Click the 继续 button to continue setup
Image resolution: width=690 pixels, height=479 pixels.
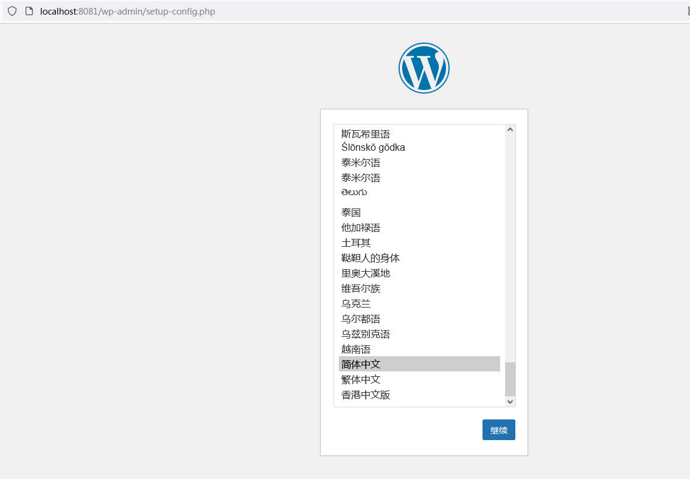(x=498, y=429)
